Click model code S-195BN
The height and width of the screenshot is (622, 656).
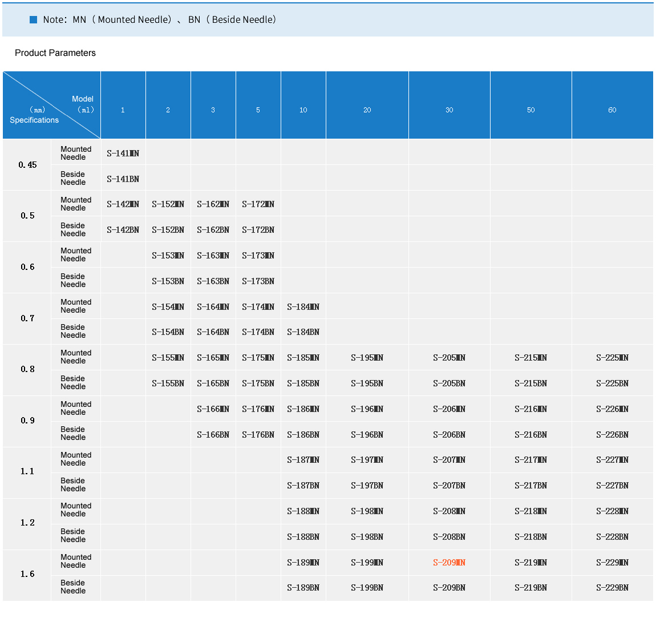click(x=367, y=383)
